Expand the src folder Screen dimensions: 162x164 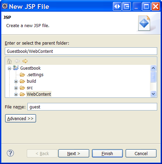pos(16,88)
